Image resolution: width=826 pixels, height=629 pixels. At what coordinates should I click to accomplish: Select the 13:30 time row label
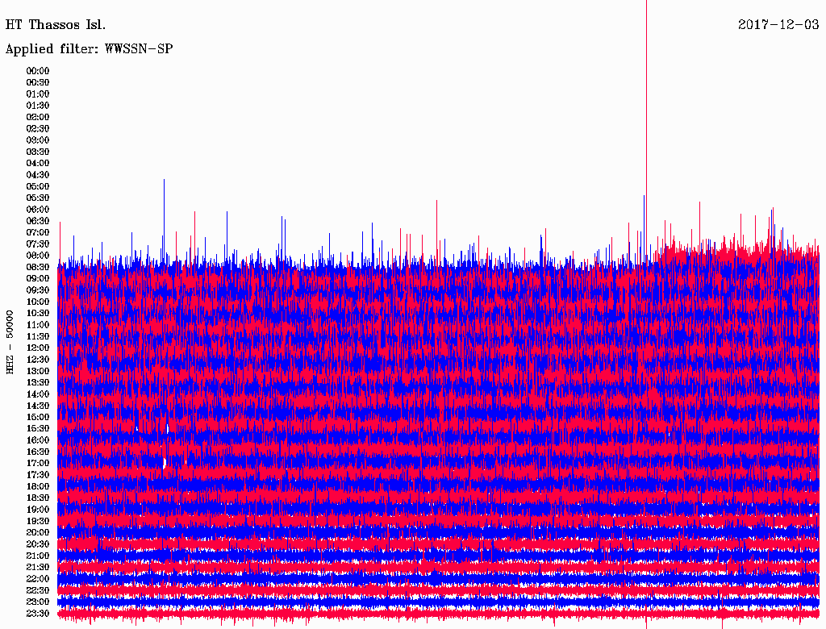pyautogui.click(x=38, y=382)
